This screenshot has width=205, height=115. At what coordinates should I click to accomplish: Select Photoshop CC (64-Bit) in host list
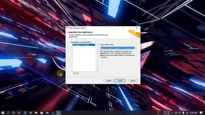(x=84, y=45)
